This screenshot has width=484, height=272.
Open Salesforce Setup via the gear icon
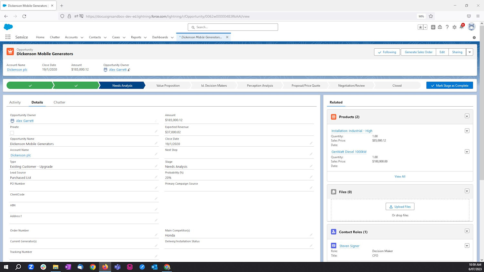coord(454,27)
